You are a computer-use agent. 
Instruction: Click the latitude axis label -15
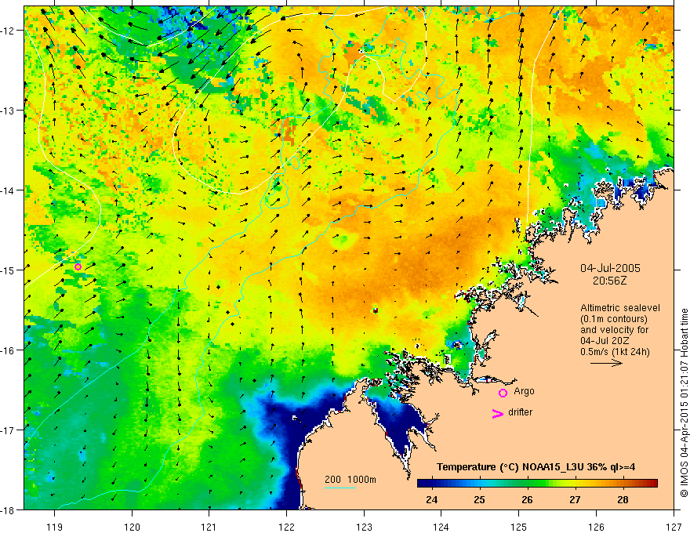tap(9, 270)
